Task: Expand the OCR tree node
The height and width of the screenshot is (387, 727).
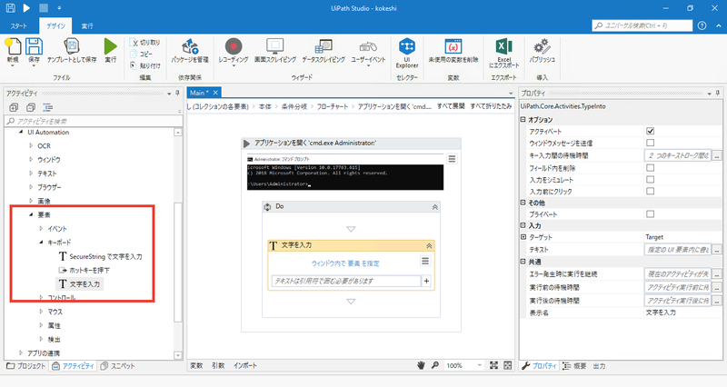Action: tap(31, 145)
